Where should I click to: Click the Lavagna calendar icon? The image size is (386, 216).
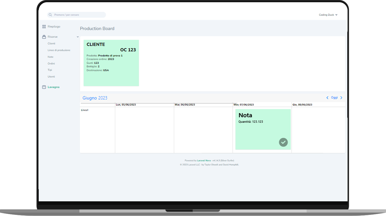(x=44, y=87)
